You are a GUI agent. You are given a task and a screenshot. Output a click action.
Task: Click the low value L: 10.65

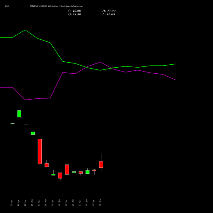109,14
